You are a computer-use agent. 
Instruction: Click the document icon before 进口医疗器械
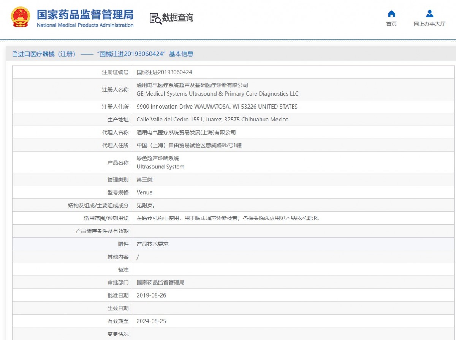click(15, 54)
